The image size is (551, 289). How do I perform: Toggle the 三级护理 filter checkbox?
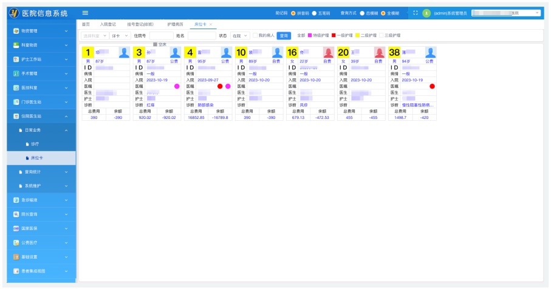[382, 35]
